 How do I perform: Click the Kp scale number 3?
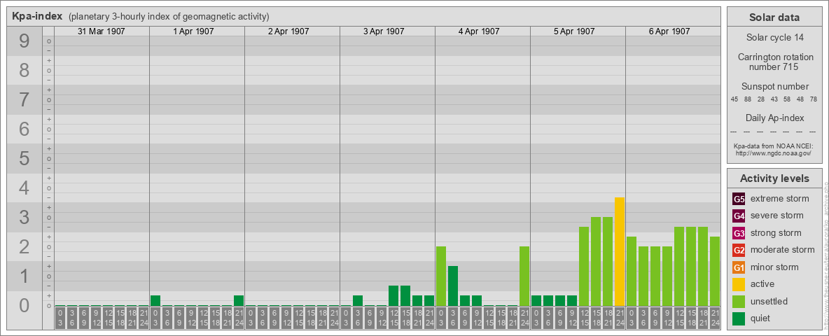pos(25,217)
